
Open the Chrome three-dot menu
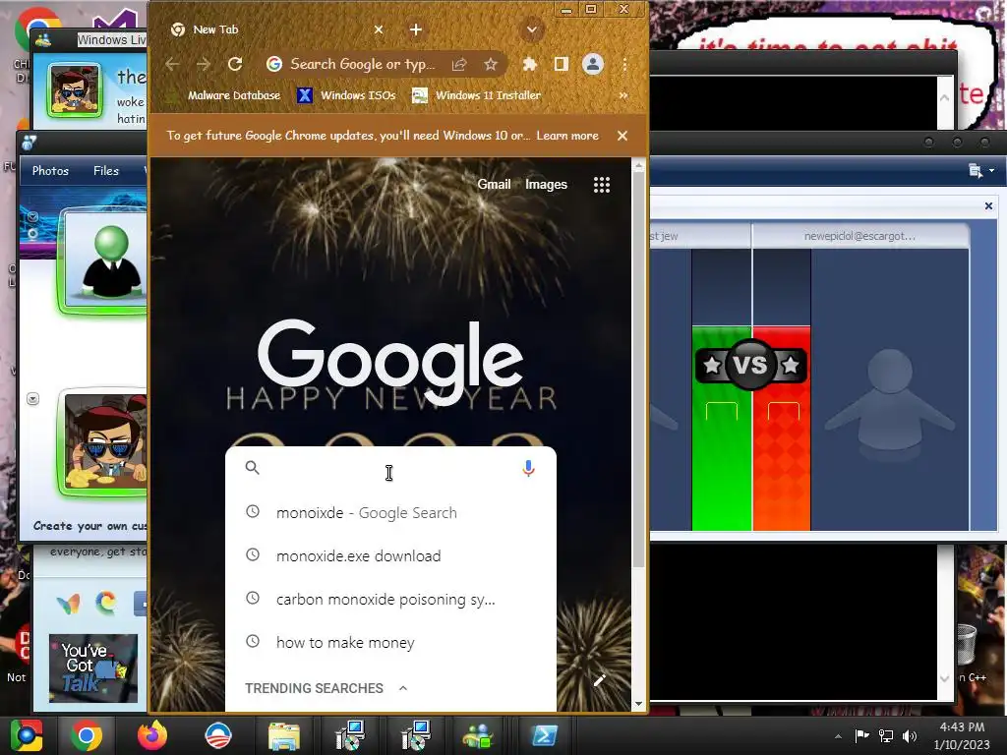[x=624, y=64]
